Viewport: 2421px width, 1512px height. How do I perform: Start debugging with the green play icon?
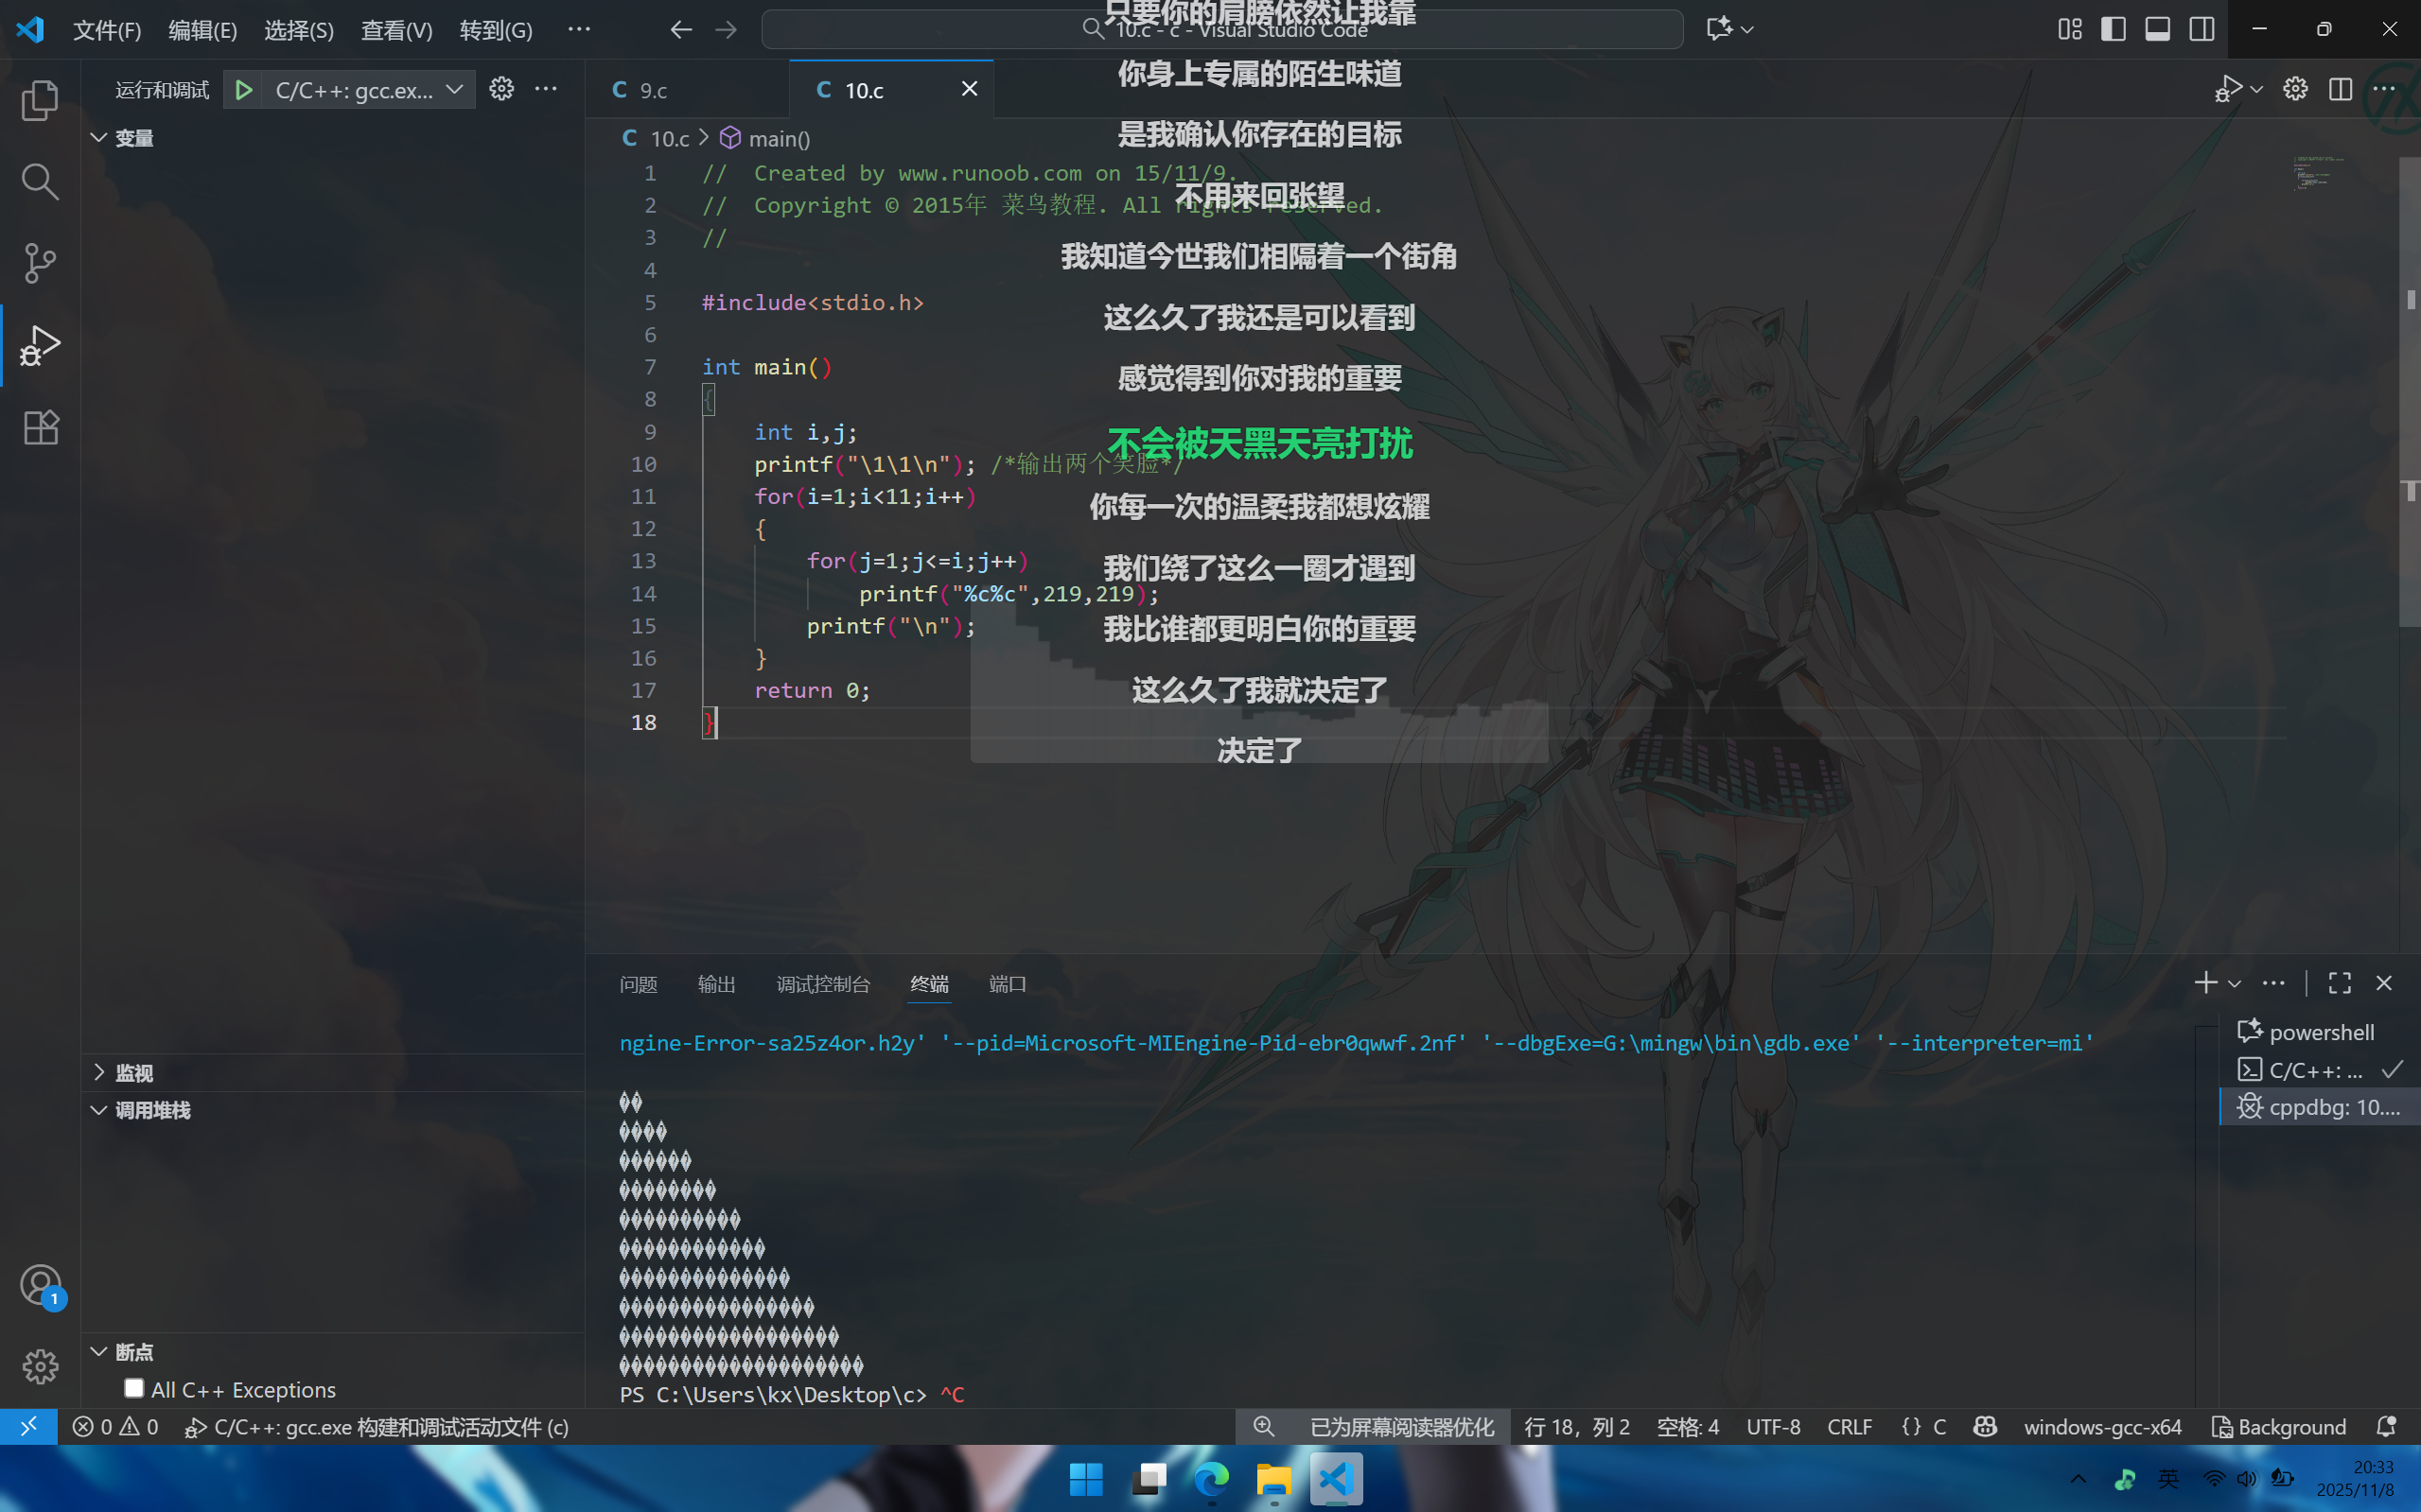[243, 89]
